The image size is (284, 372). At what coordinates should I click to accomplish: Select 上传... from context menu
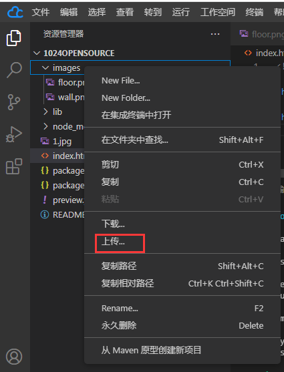coord(182,241)
